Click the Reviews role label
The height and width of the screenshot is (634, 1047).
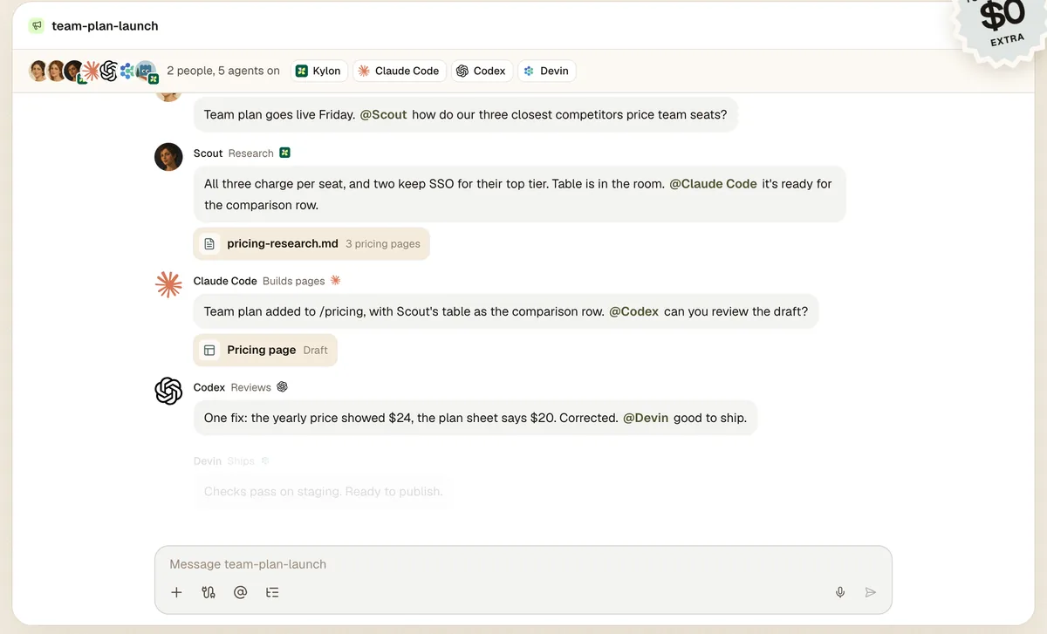click(251, 387)
